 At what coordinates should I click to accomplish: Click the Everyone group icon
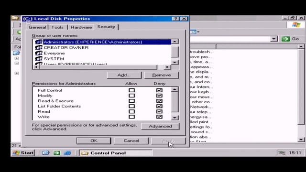39,53
